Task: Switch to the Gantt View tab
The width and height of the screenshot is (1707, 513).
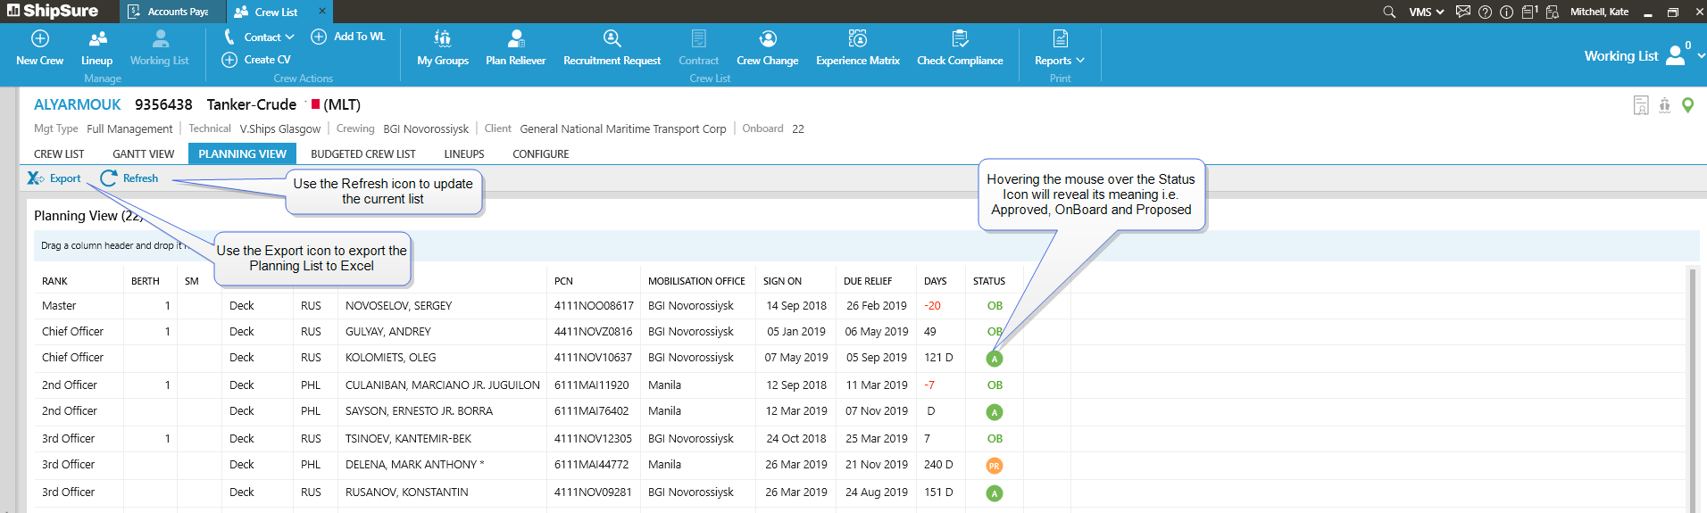Action: pos(143,154)
